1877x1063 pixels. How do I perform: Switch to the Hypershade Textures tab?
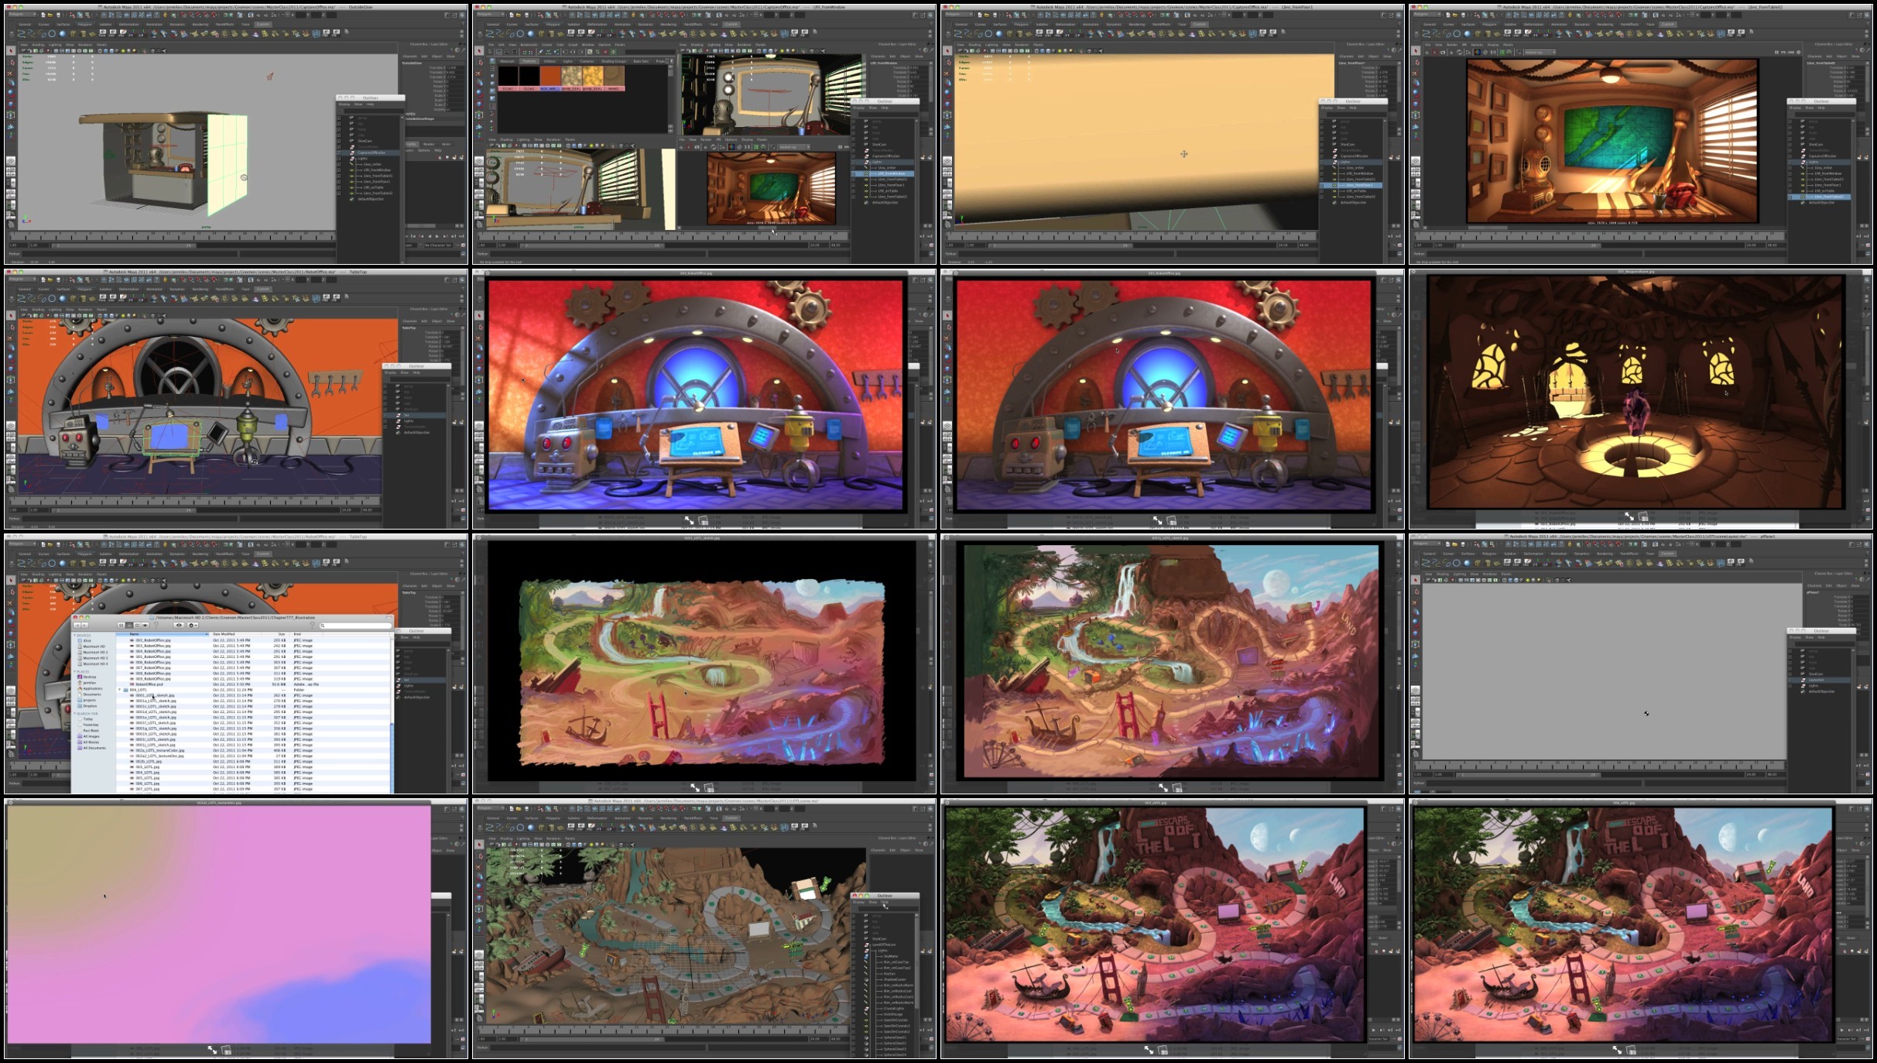[x=529, y=61]
